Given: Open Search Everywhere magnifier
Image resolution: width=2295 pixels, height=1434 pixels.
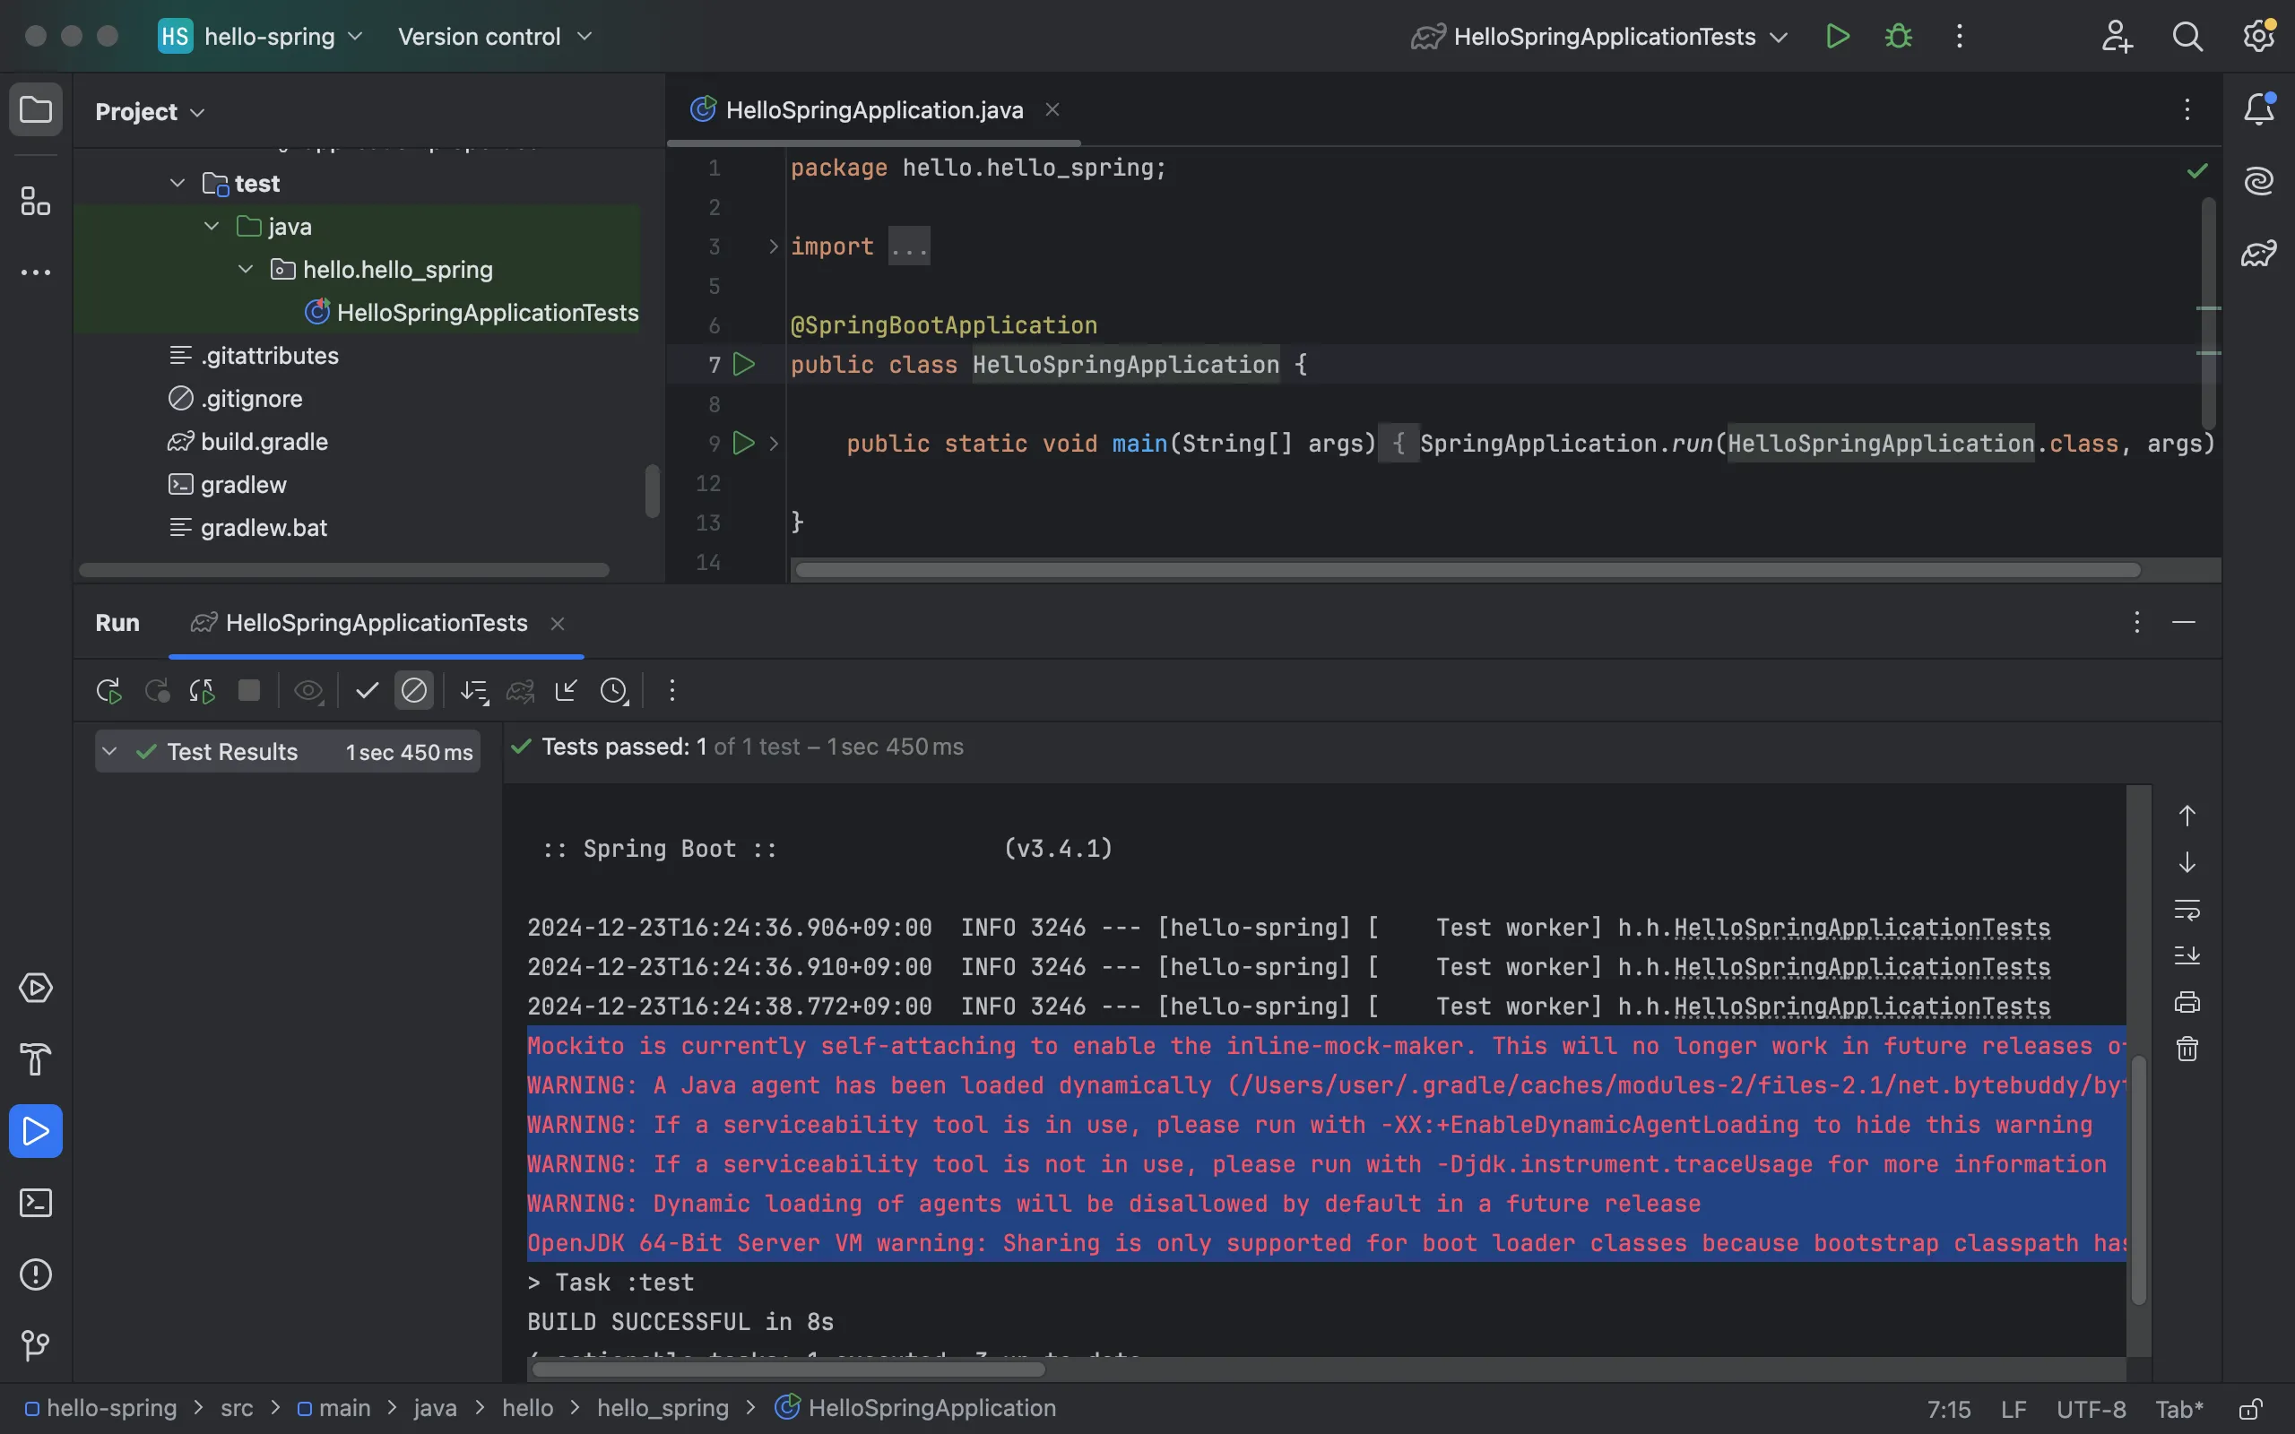Looking at the screenshot, I should point(2187,36).
